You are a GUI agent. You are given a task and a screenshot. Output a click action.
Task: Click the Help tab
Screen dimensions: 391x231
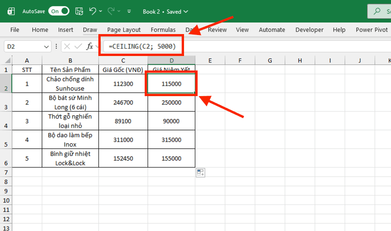[339, 30]
